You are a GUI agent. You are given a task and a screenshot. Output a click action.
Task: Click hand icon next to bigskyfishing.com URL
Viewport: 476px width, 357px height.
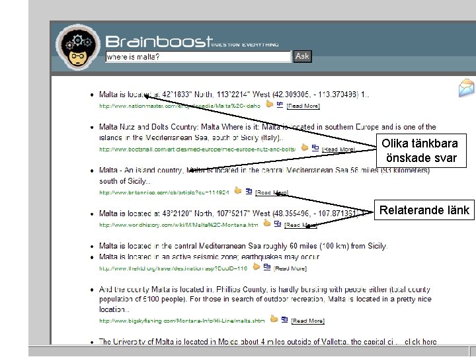tap(274, 319)
